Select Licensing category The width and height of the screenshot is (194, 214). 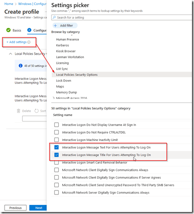click(x=62, y=63)
